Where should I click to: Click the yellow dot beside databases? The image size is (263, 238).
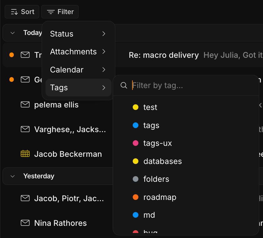(x=136, y=161)
